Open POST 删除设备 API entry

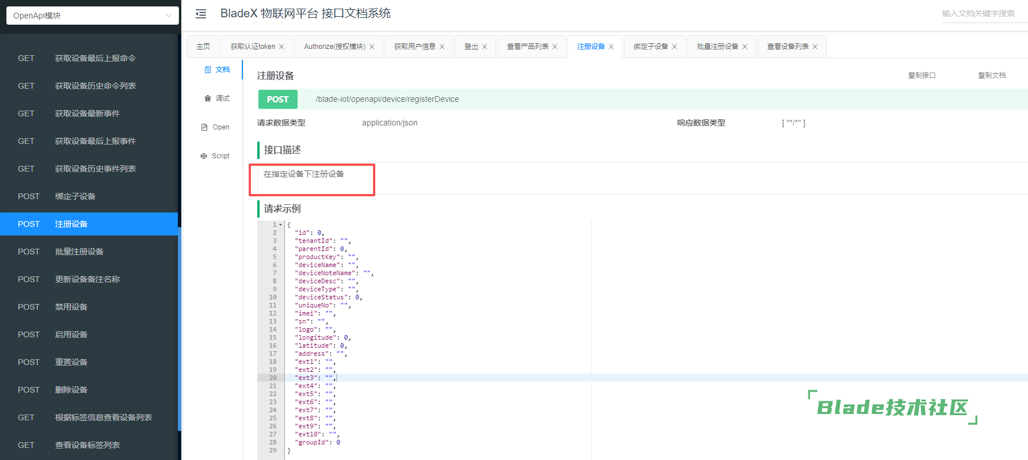(71, 390)
